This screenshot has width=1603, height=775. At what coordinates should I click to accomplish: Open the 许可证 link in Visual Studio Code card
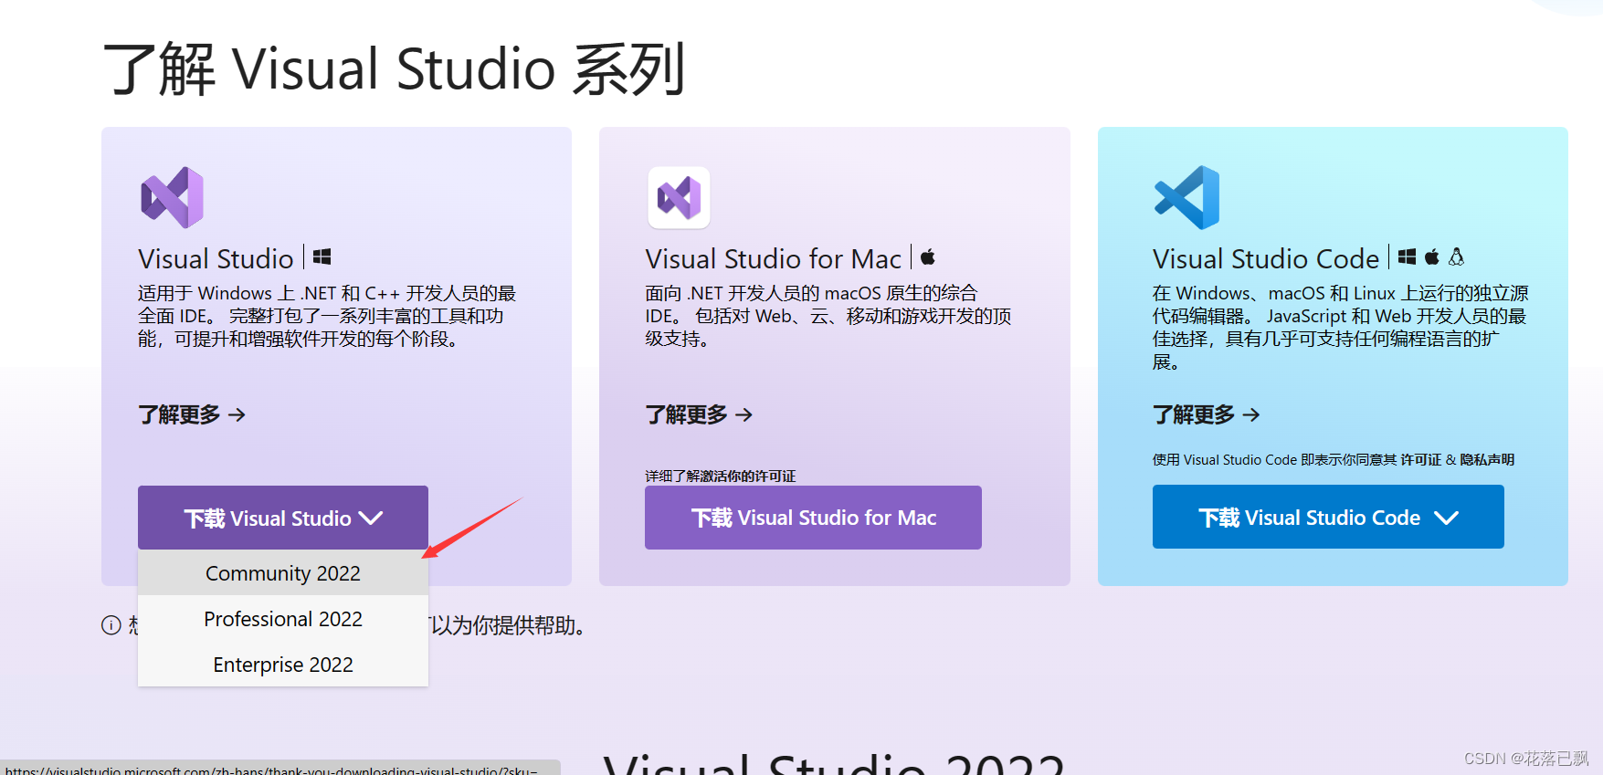click(1421, 460)
